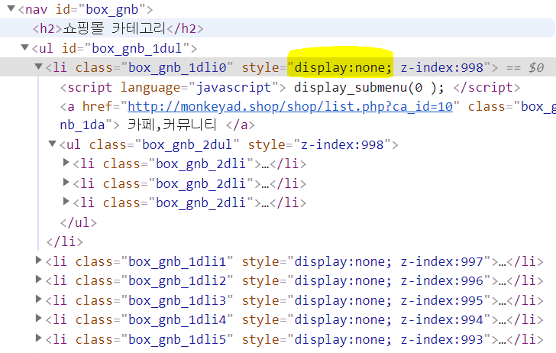This screenshot has width=556, height=353.
Task: Collapse the ul id="box_gnb_1dul" node
Action: coord(24,47)
